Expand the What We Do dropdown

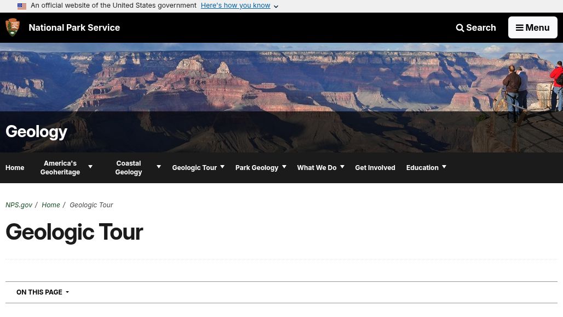342,167
